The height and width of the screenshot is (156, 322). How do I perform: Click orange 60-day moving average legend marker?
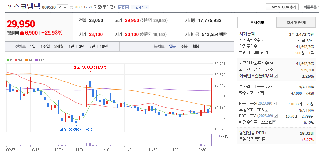coord(27,61)
